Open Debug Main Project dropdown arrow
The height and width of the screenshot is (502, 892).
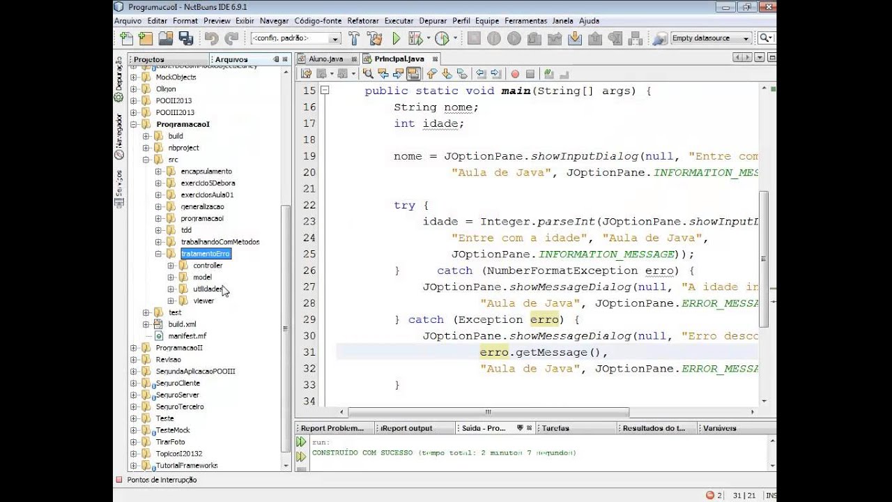point(428,38)
